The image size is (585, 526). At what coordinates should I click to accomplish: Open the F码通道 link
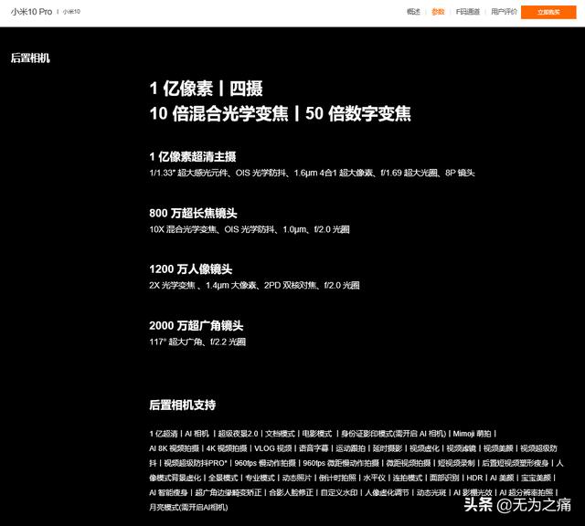[468, 12]
